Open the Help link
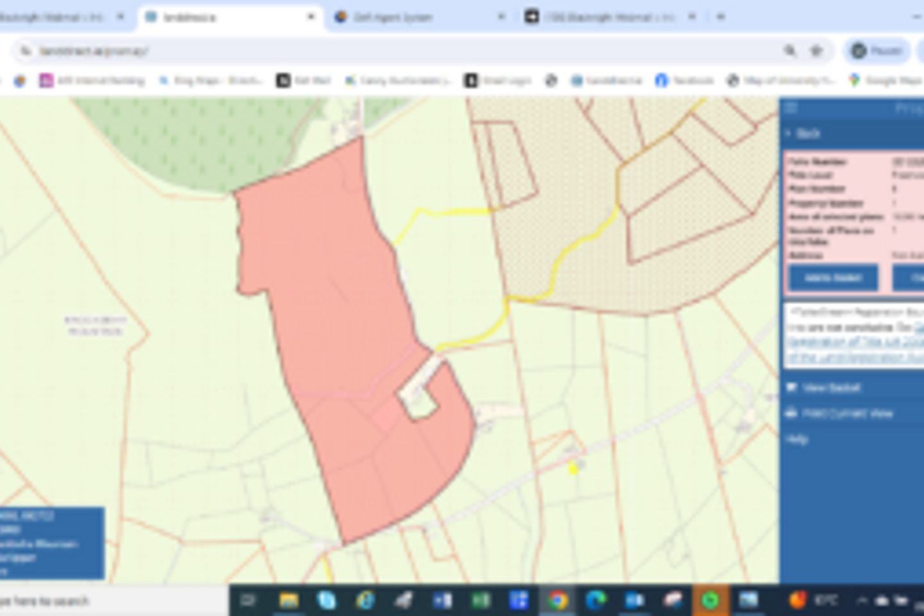Image resolution: width=924 pixels, height=616 pixels. pos(796,438)
